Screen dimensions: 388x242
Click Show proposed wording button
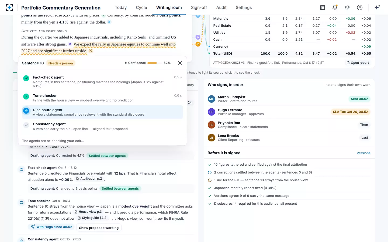pos(99,228)
